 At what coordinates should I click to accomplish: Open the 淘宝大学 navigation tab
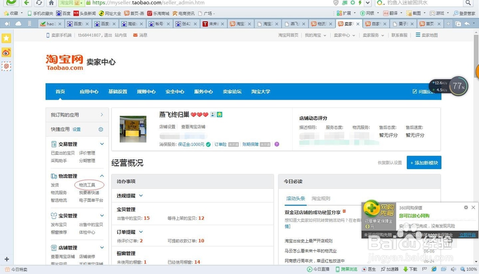point(261,91)
